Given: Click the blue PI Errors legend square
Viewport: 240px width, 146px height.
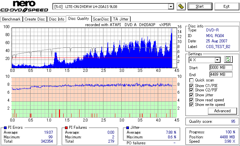Looking at the screenshot, I should click(x=5, y=128).
